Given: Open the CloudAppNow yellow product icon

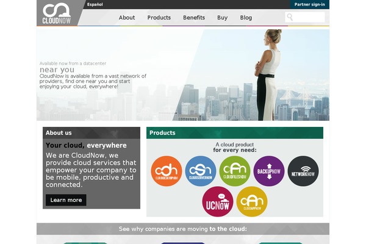Looking at the screenshot, I should (x=252, y=201).
